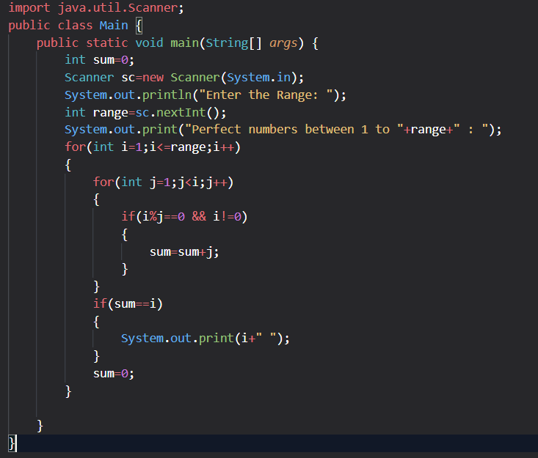This screenshot has width=538, height=458.
Task: Place cursor on "public class Main {" line
Action: click(x=76, y=26)
